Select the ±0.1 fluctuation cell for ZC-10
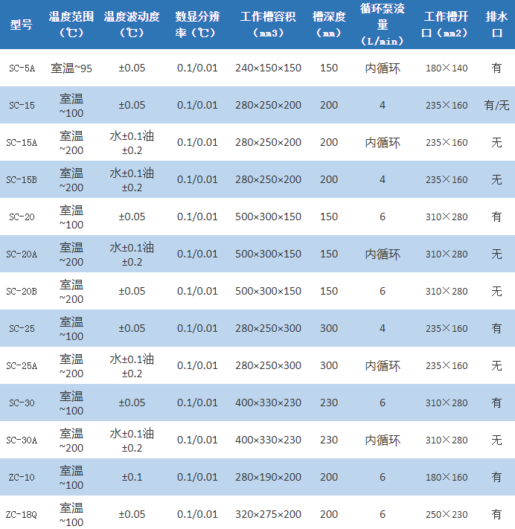The height and width of the screenshot is (529, 515). (132, 478)
